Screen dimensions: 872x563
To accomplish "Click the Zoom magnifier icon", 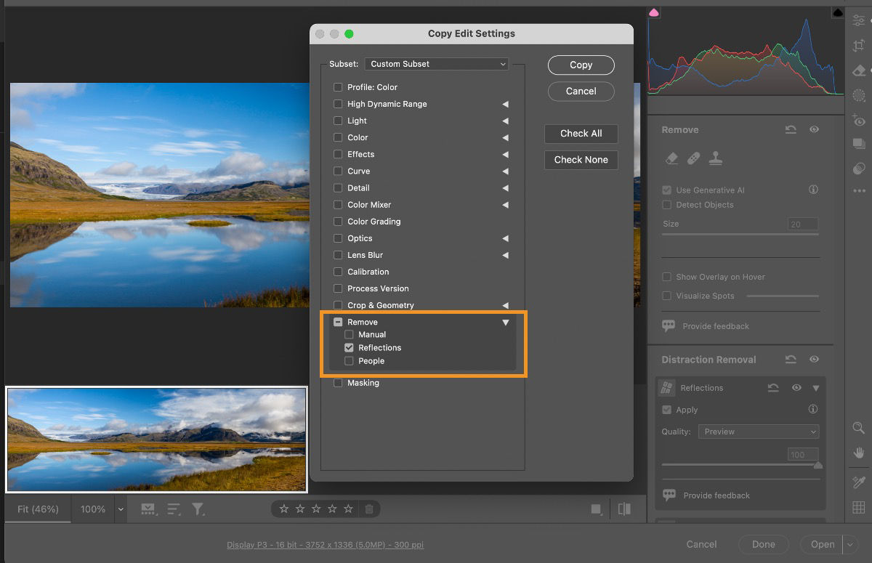I will [x=859, y=428].
